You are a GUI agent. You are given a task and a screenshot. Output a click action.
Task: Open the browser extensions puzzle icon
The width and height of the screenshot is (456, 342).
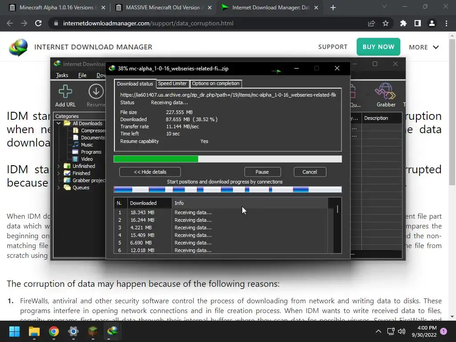(403, 23)
